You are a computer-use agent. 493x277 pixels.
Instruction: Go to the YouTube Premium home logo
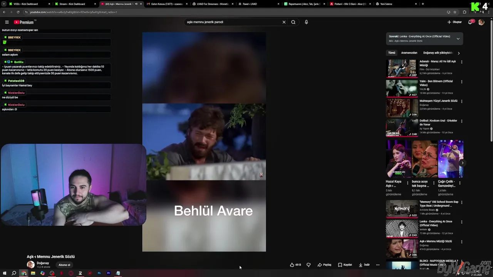(x=24, y=22)
